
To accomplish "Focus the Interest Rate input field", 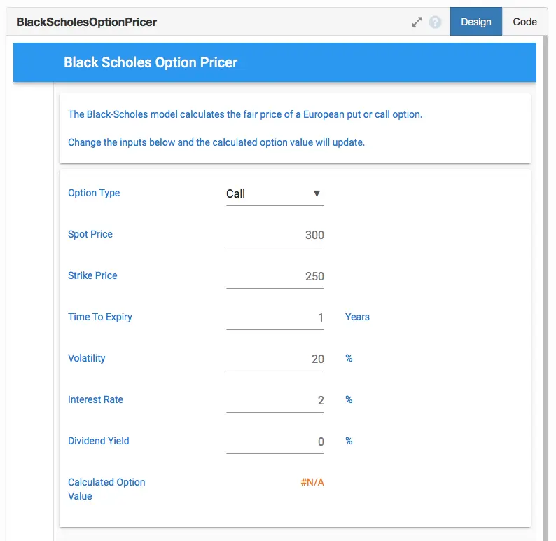I will click(275, 401).
